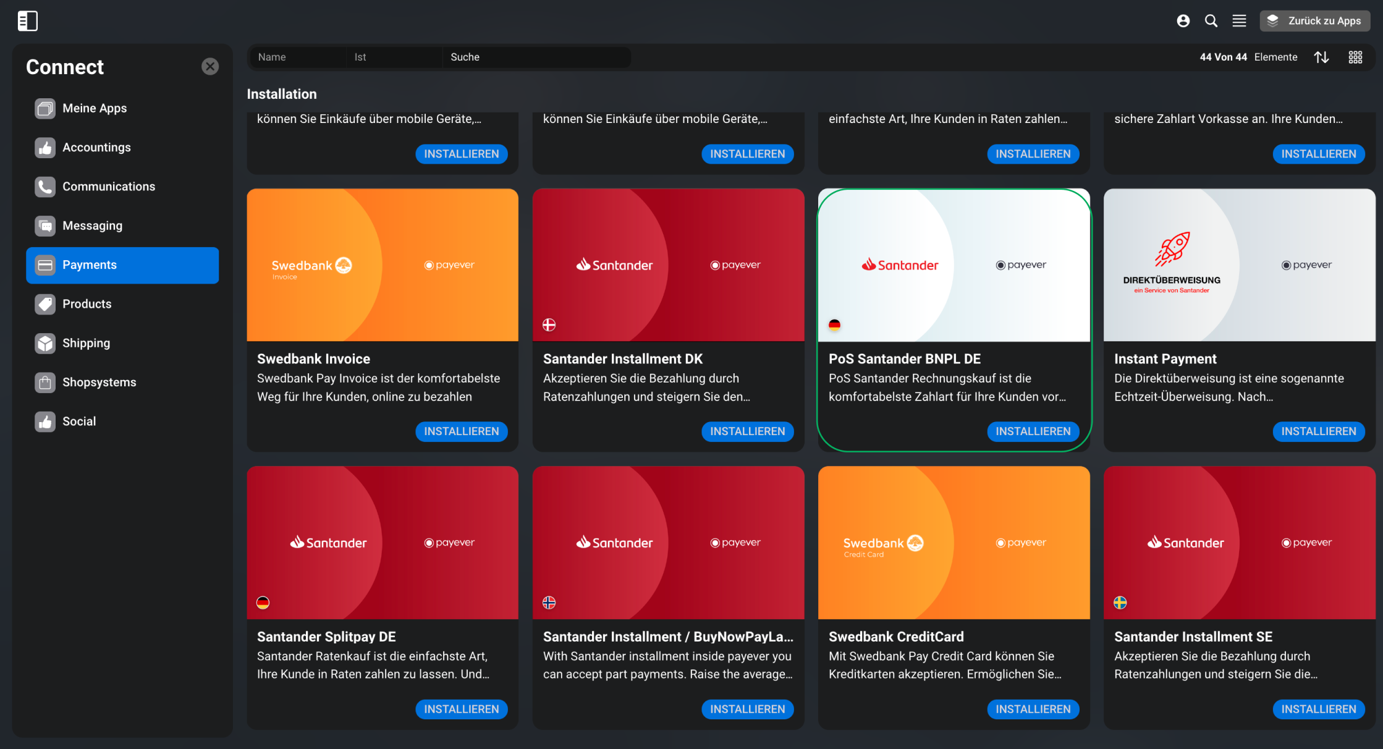Click the Messaging chat icon
Viewport: 1383px width, 749px height.
tap(45, 226)
